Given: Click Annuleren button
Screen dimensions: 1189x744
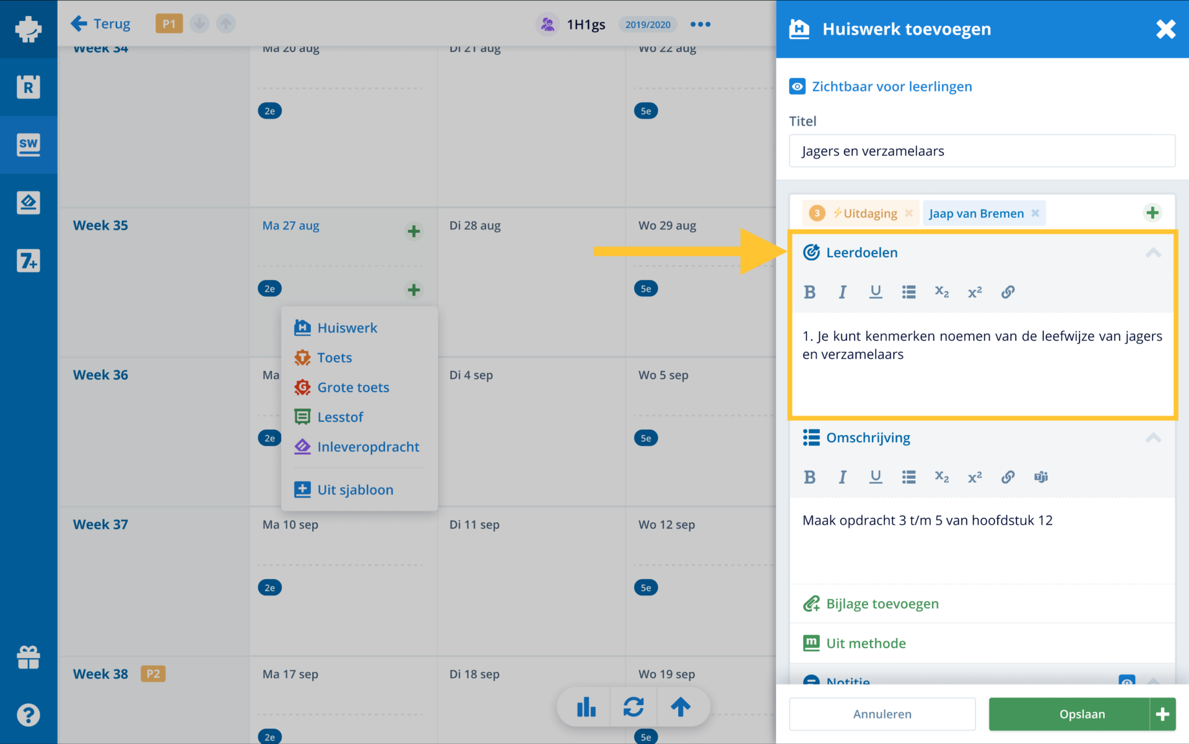Looking at the screenshot, I should (882, 714).
